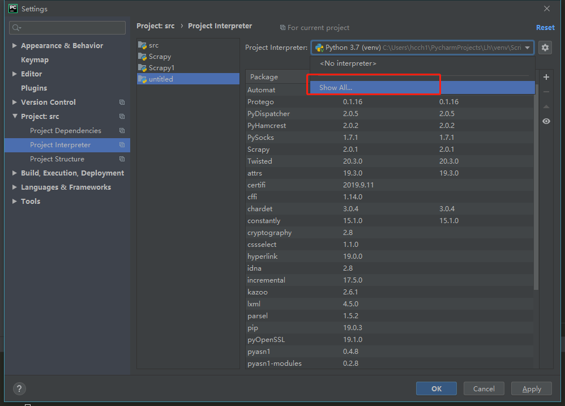Click the Apply button
Image resolution: width=565 pixels, height=406 pixels.
tap(532, 388)
